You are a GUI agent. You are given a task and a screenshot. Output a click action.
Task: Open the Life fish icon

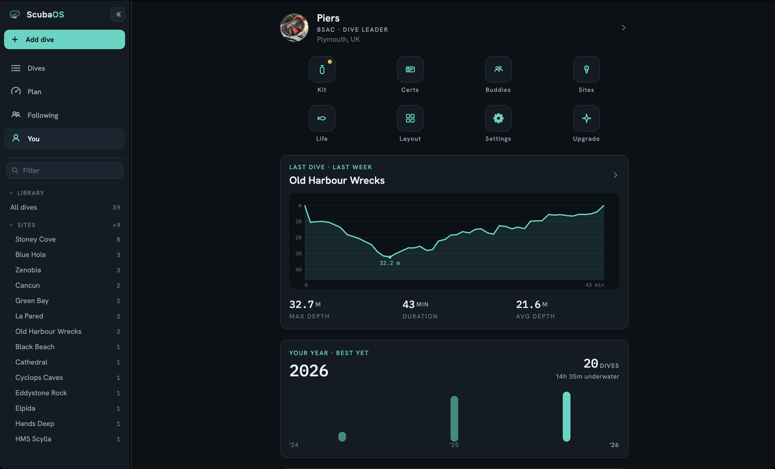(322, 119)
